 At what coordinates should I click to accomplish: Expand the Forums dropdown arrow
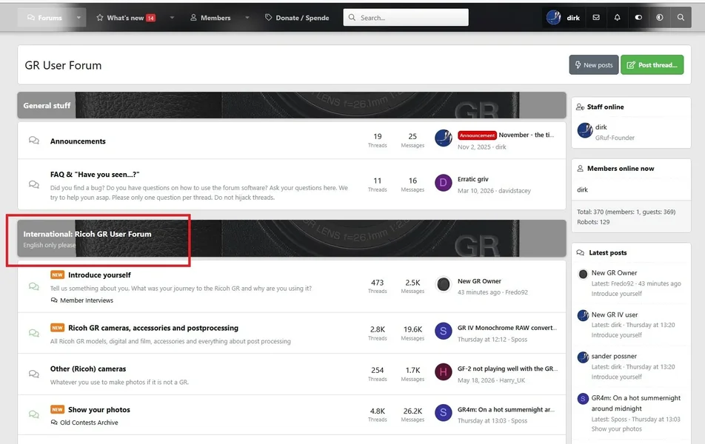coord(78,18)
